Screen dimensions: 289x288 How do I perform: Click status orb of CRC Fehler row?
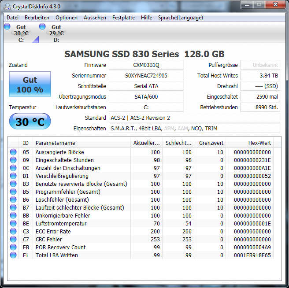coord(13,239)
